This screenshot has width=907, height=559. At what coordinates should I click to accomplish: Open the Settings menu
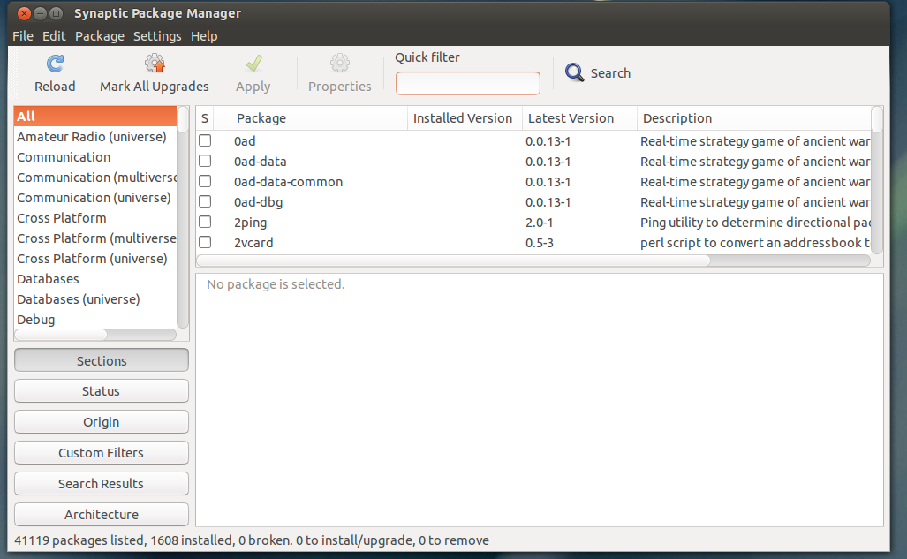[x=157, y=36]
